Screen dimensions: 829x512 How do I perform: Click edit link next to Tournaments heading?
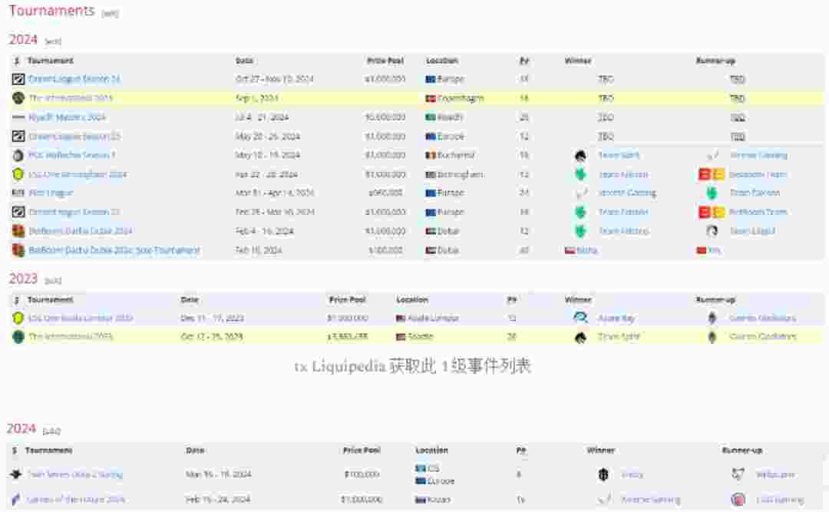(110, 14)
